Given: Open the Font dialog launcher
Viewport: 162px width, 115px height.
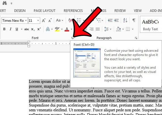Looking at the screenshot, I should 72,38.
